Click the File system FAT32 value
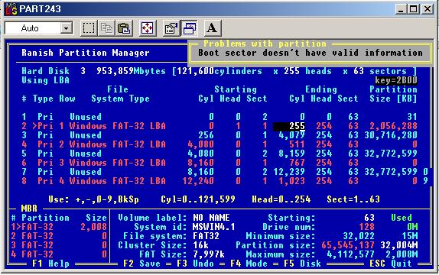 tap(206, 236)
